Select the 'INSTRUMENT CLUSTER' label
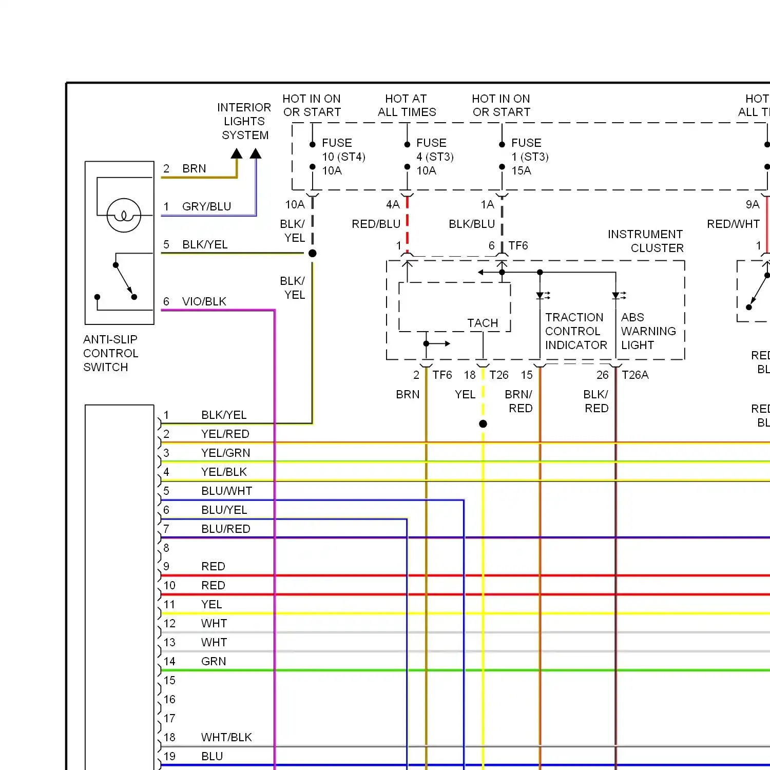 coord(646,241)
